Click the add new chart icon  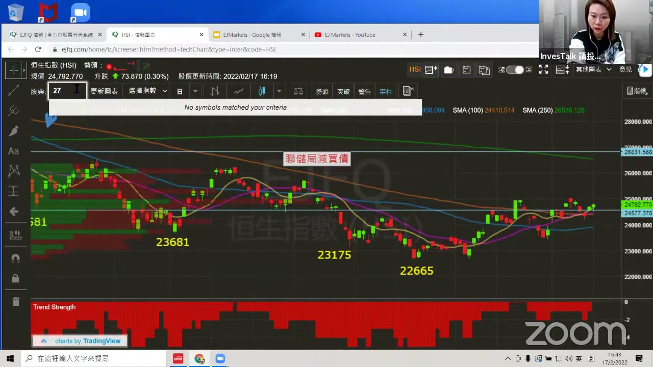(431, 70)
